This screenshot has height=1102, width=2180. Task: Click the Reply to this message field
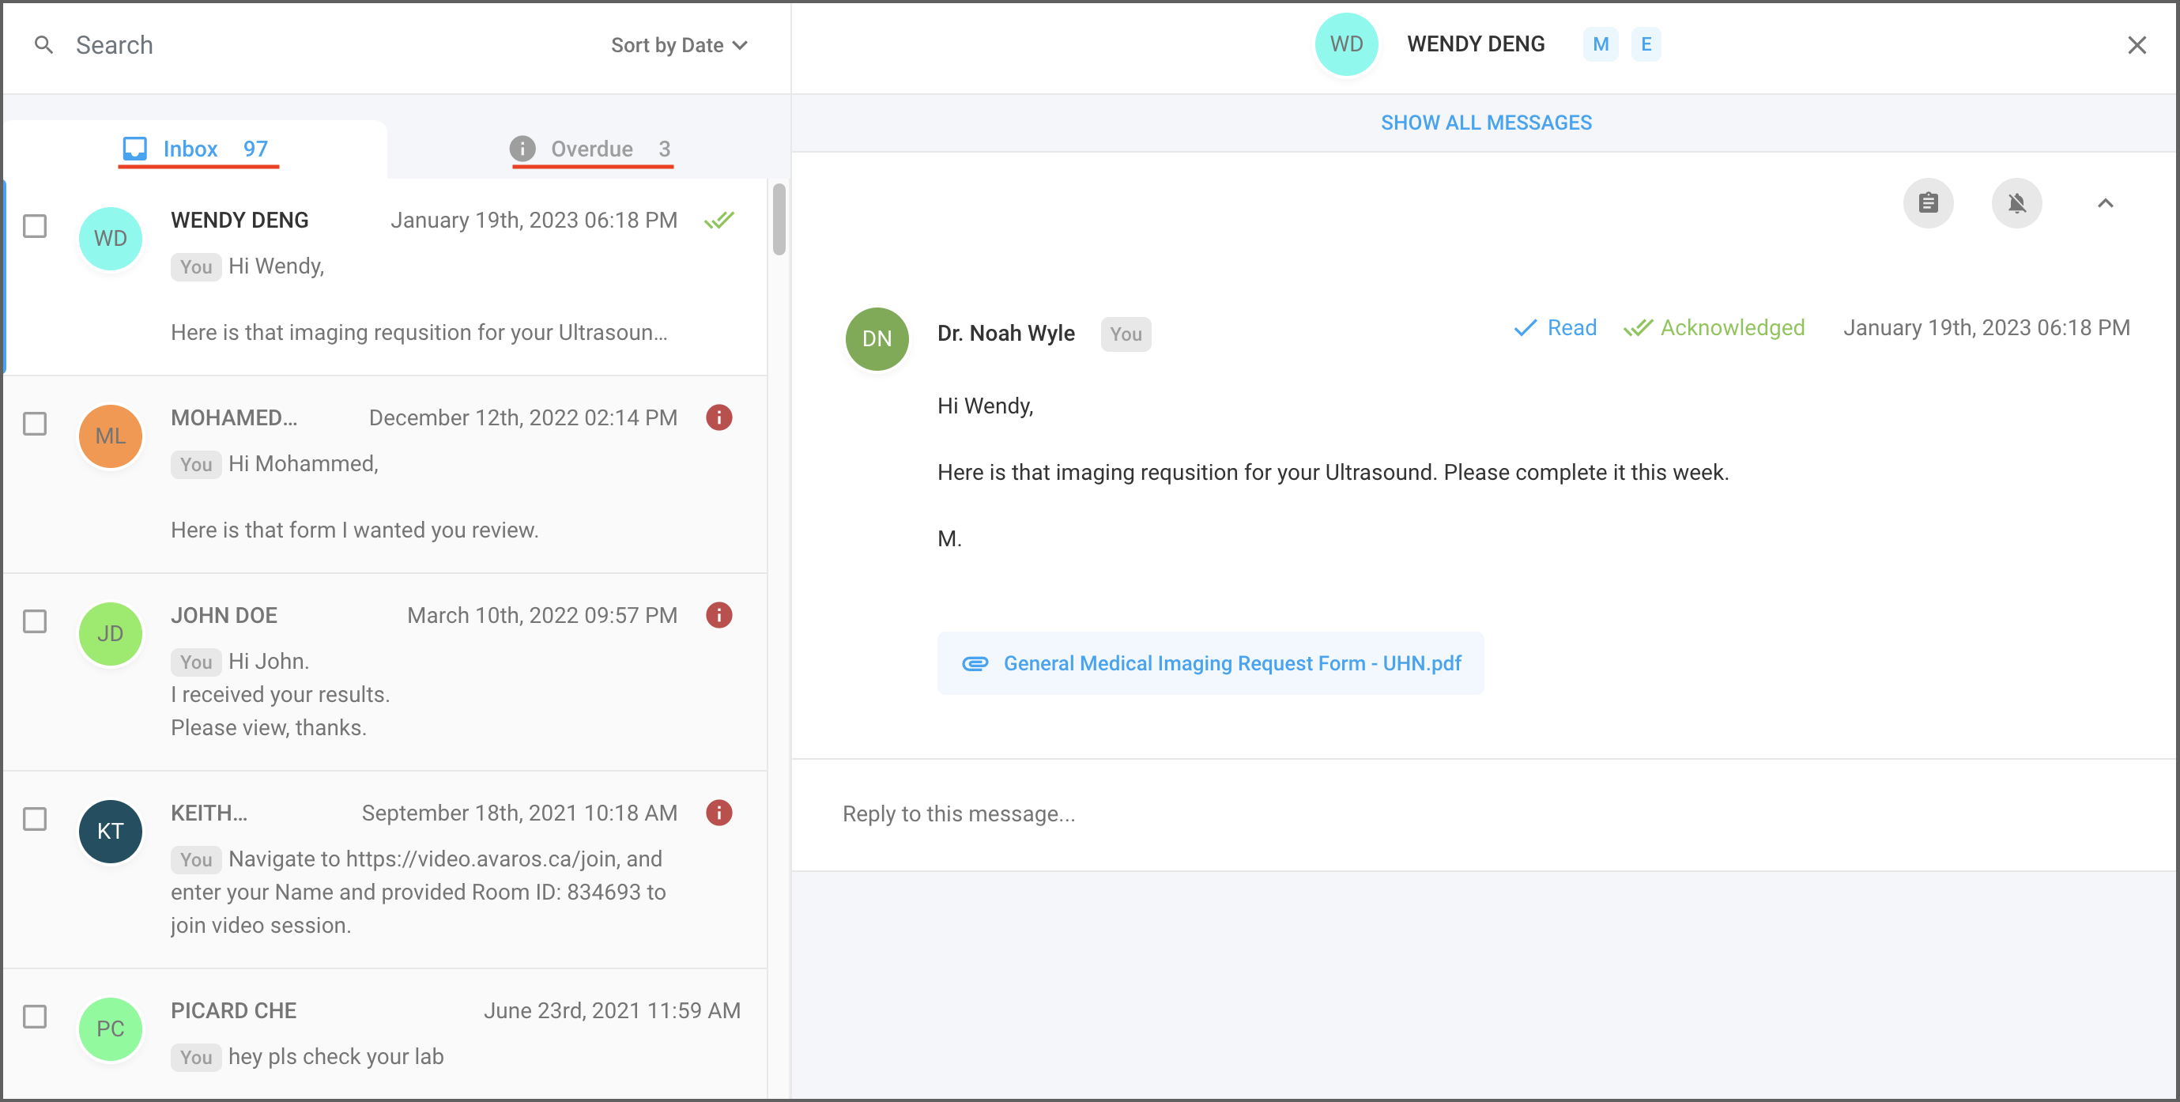[x=1483, y=814]
